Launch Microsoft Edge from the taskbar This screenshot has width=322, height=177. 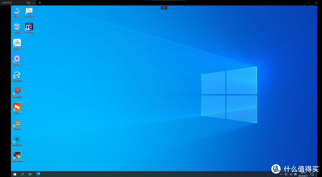pyautogui.click(x=38, y=174)
